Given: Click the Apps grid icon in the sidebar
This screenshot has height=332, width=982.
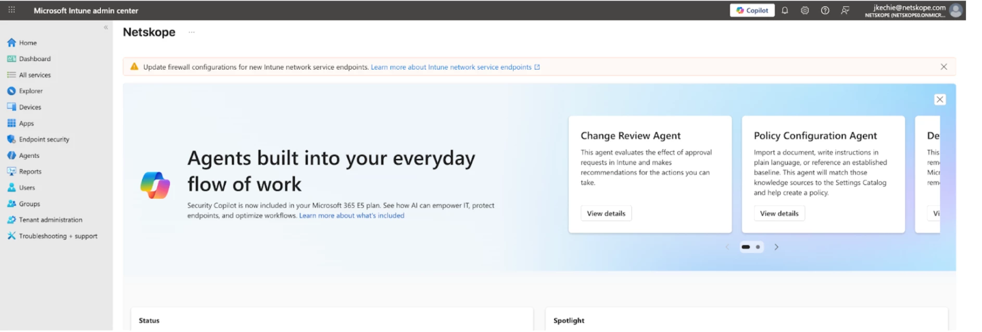Looking at the screenshot, I should click(x=11, y=123).
